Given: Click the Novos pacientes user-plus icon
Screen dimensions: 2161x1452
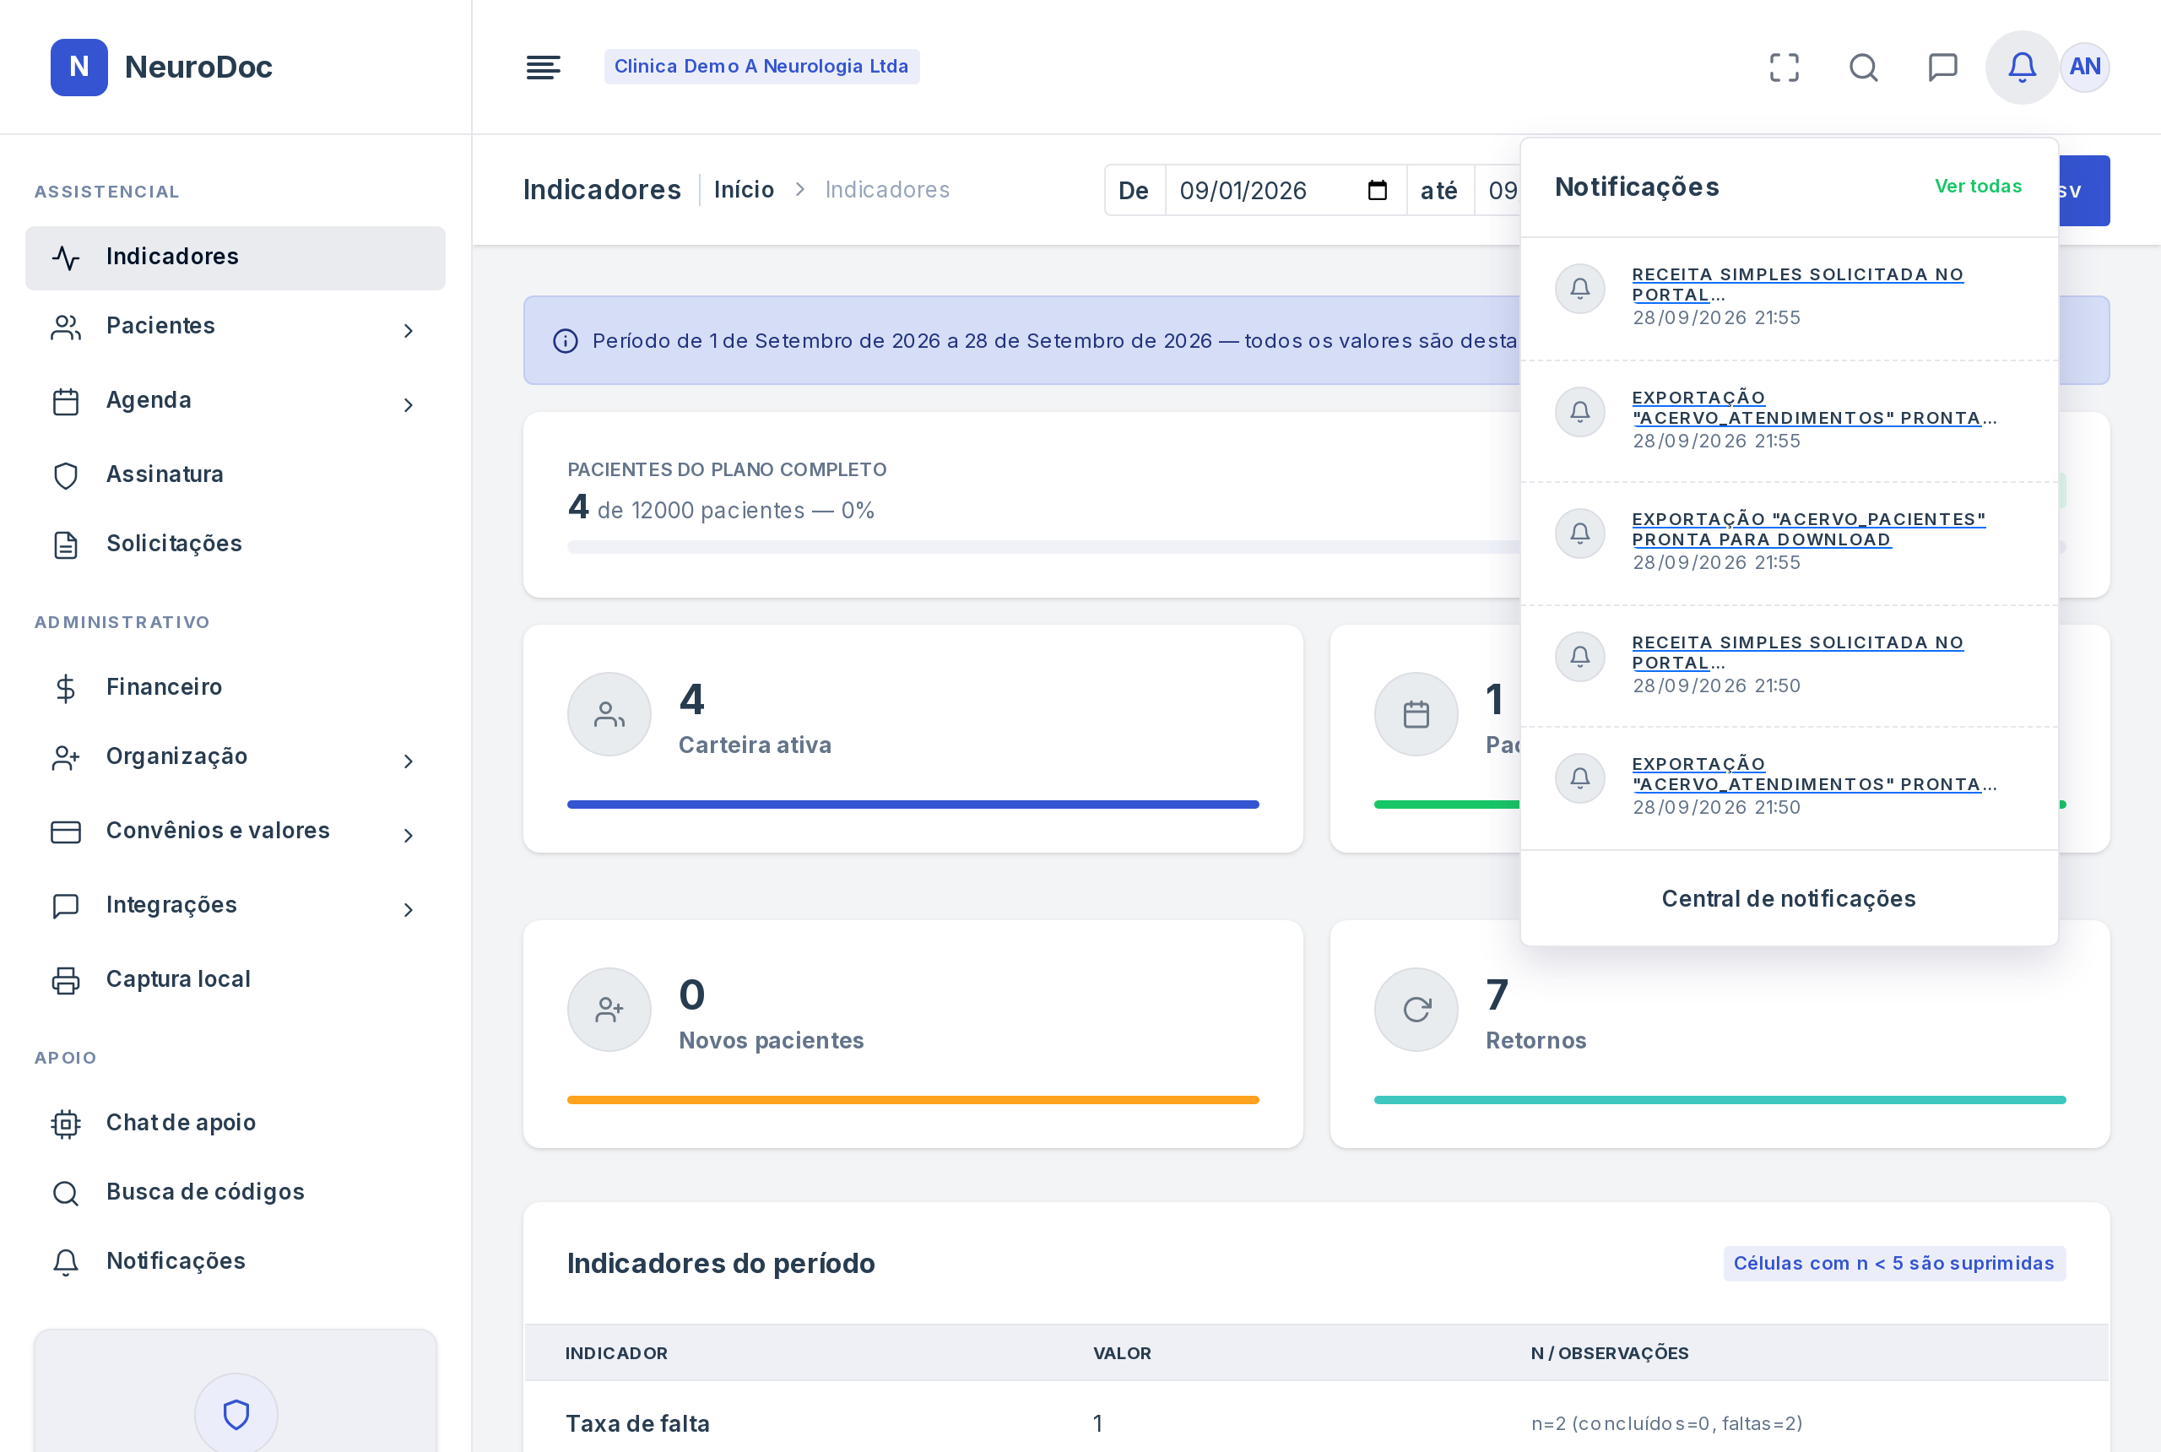Looking at the screenshot, I should (609, 1010).
